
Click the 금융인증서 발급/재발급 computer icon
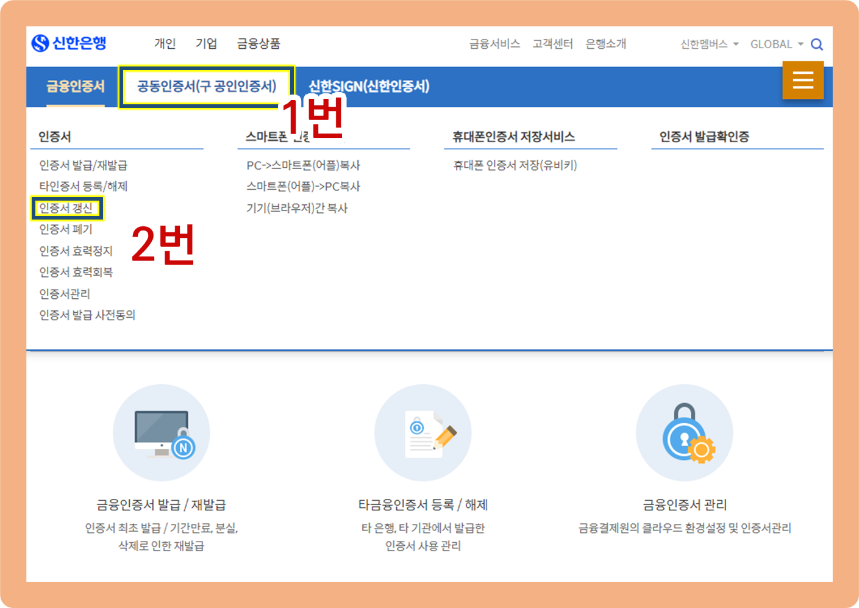[x=162, y=432]
